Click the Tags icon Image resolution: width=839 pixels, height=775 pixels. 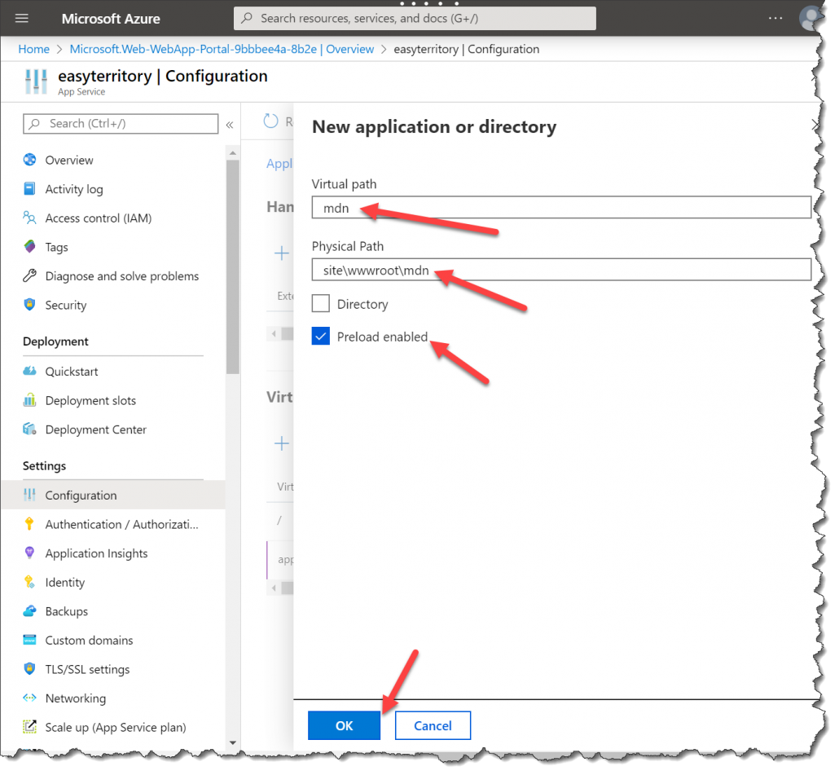click(x=30, y=247)
